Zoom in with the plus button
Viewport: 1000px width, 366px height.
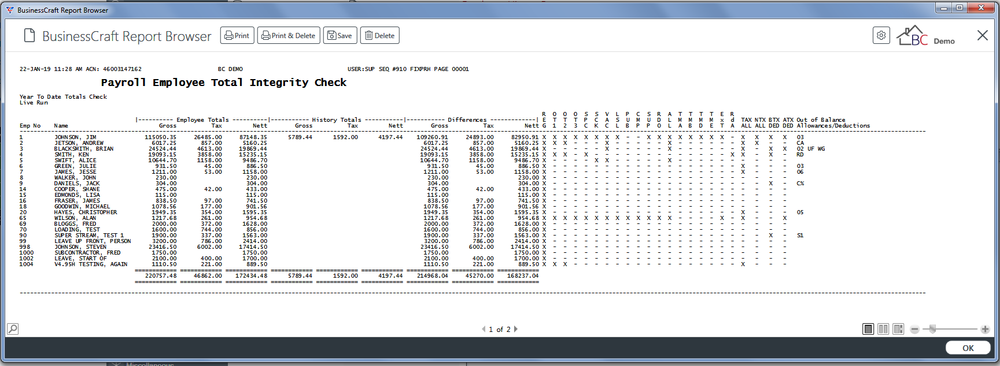pyautogui.click(x=985, y=329)
